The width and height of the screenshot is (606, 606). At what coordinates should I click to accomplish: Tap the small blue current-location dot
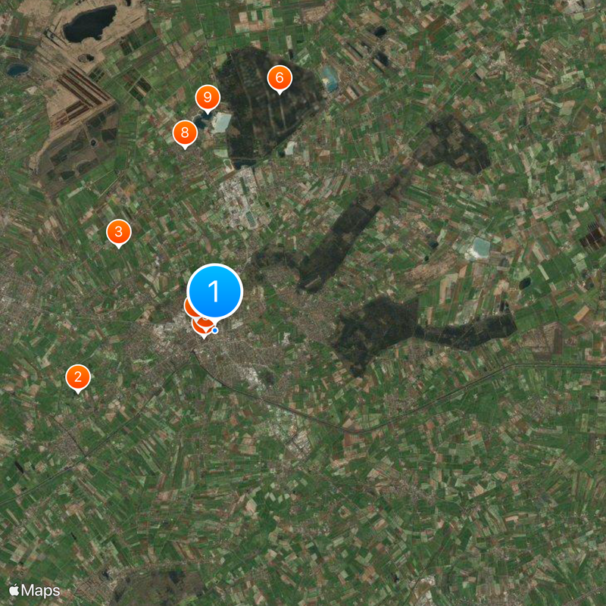coord(215,330)
